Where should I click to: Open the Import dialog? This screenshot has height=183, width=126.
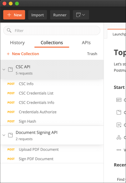coord(38,15)
